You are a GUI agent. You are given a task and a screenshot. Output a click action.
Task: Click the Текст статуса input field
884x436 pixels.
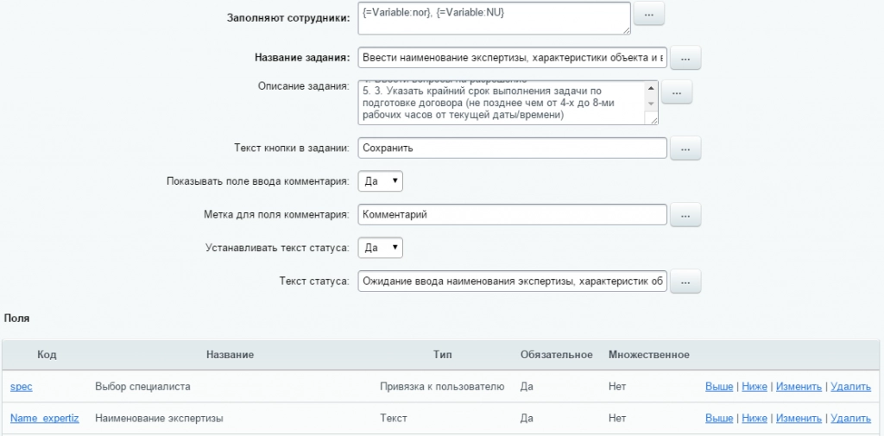tap(511, 281)
